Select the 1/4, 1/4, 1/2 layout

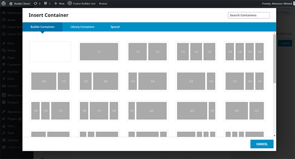(50, 111)
